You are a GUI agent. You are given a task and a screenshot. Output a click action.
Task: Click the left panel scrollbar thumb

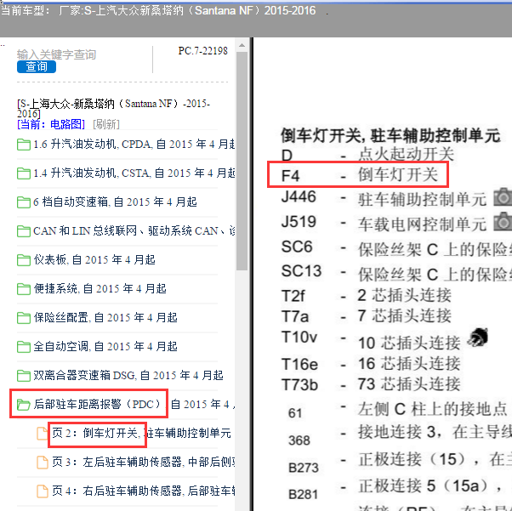242,161
